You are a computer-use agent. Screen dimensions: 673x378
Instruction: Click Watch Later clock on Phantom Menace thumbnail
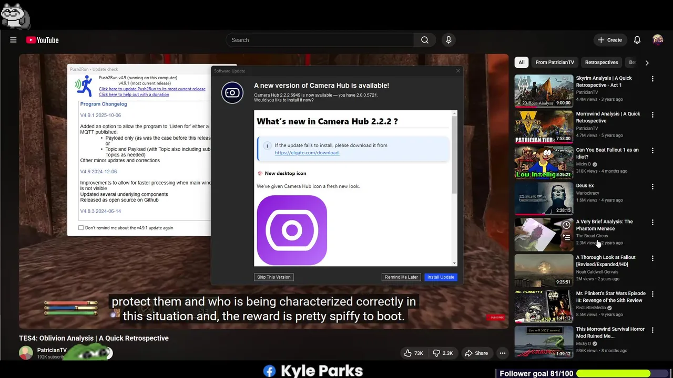tap(566, 225)
